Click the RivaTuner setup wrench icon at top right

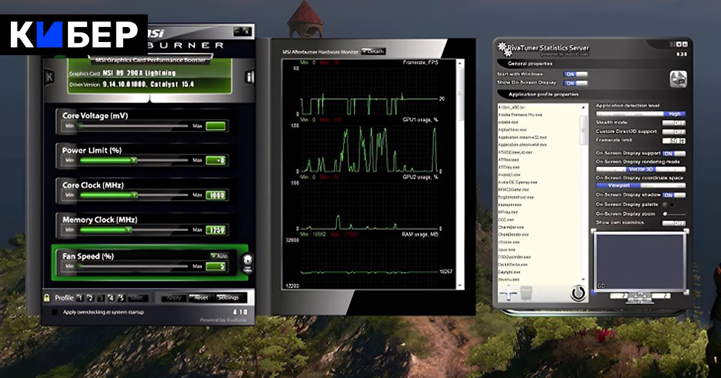point(678,79)
